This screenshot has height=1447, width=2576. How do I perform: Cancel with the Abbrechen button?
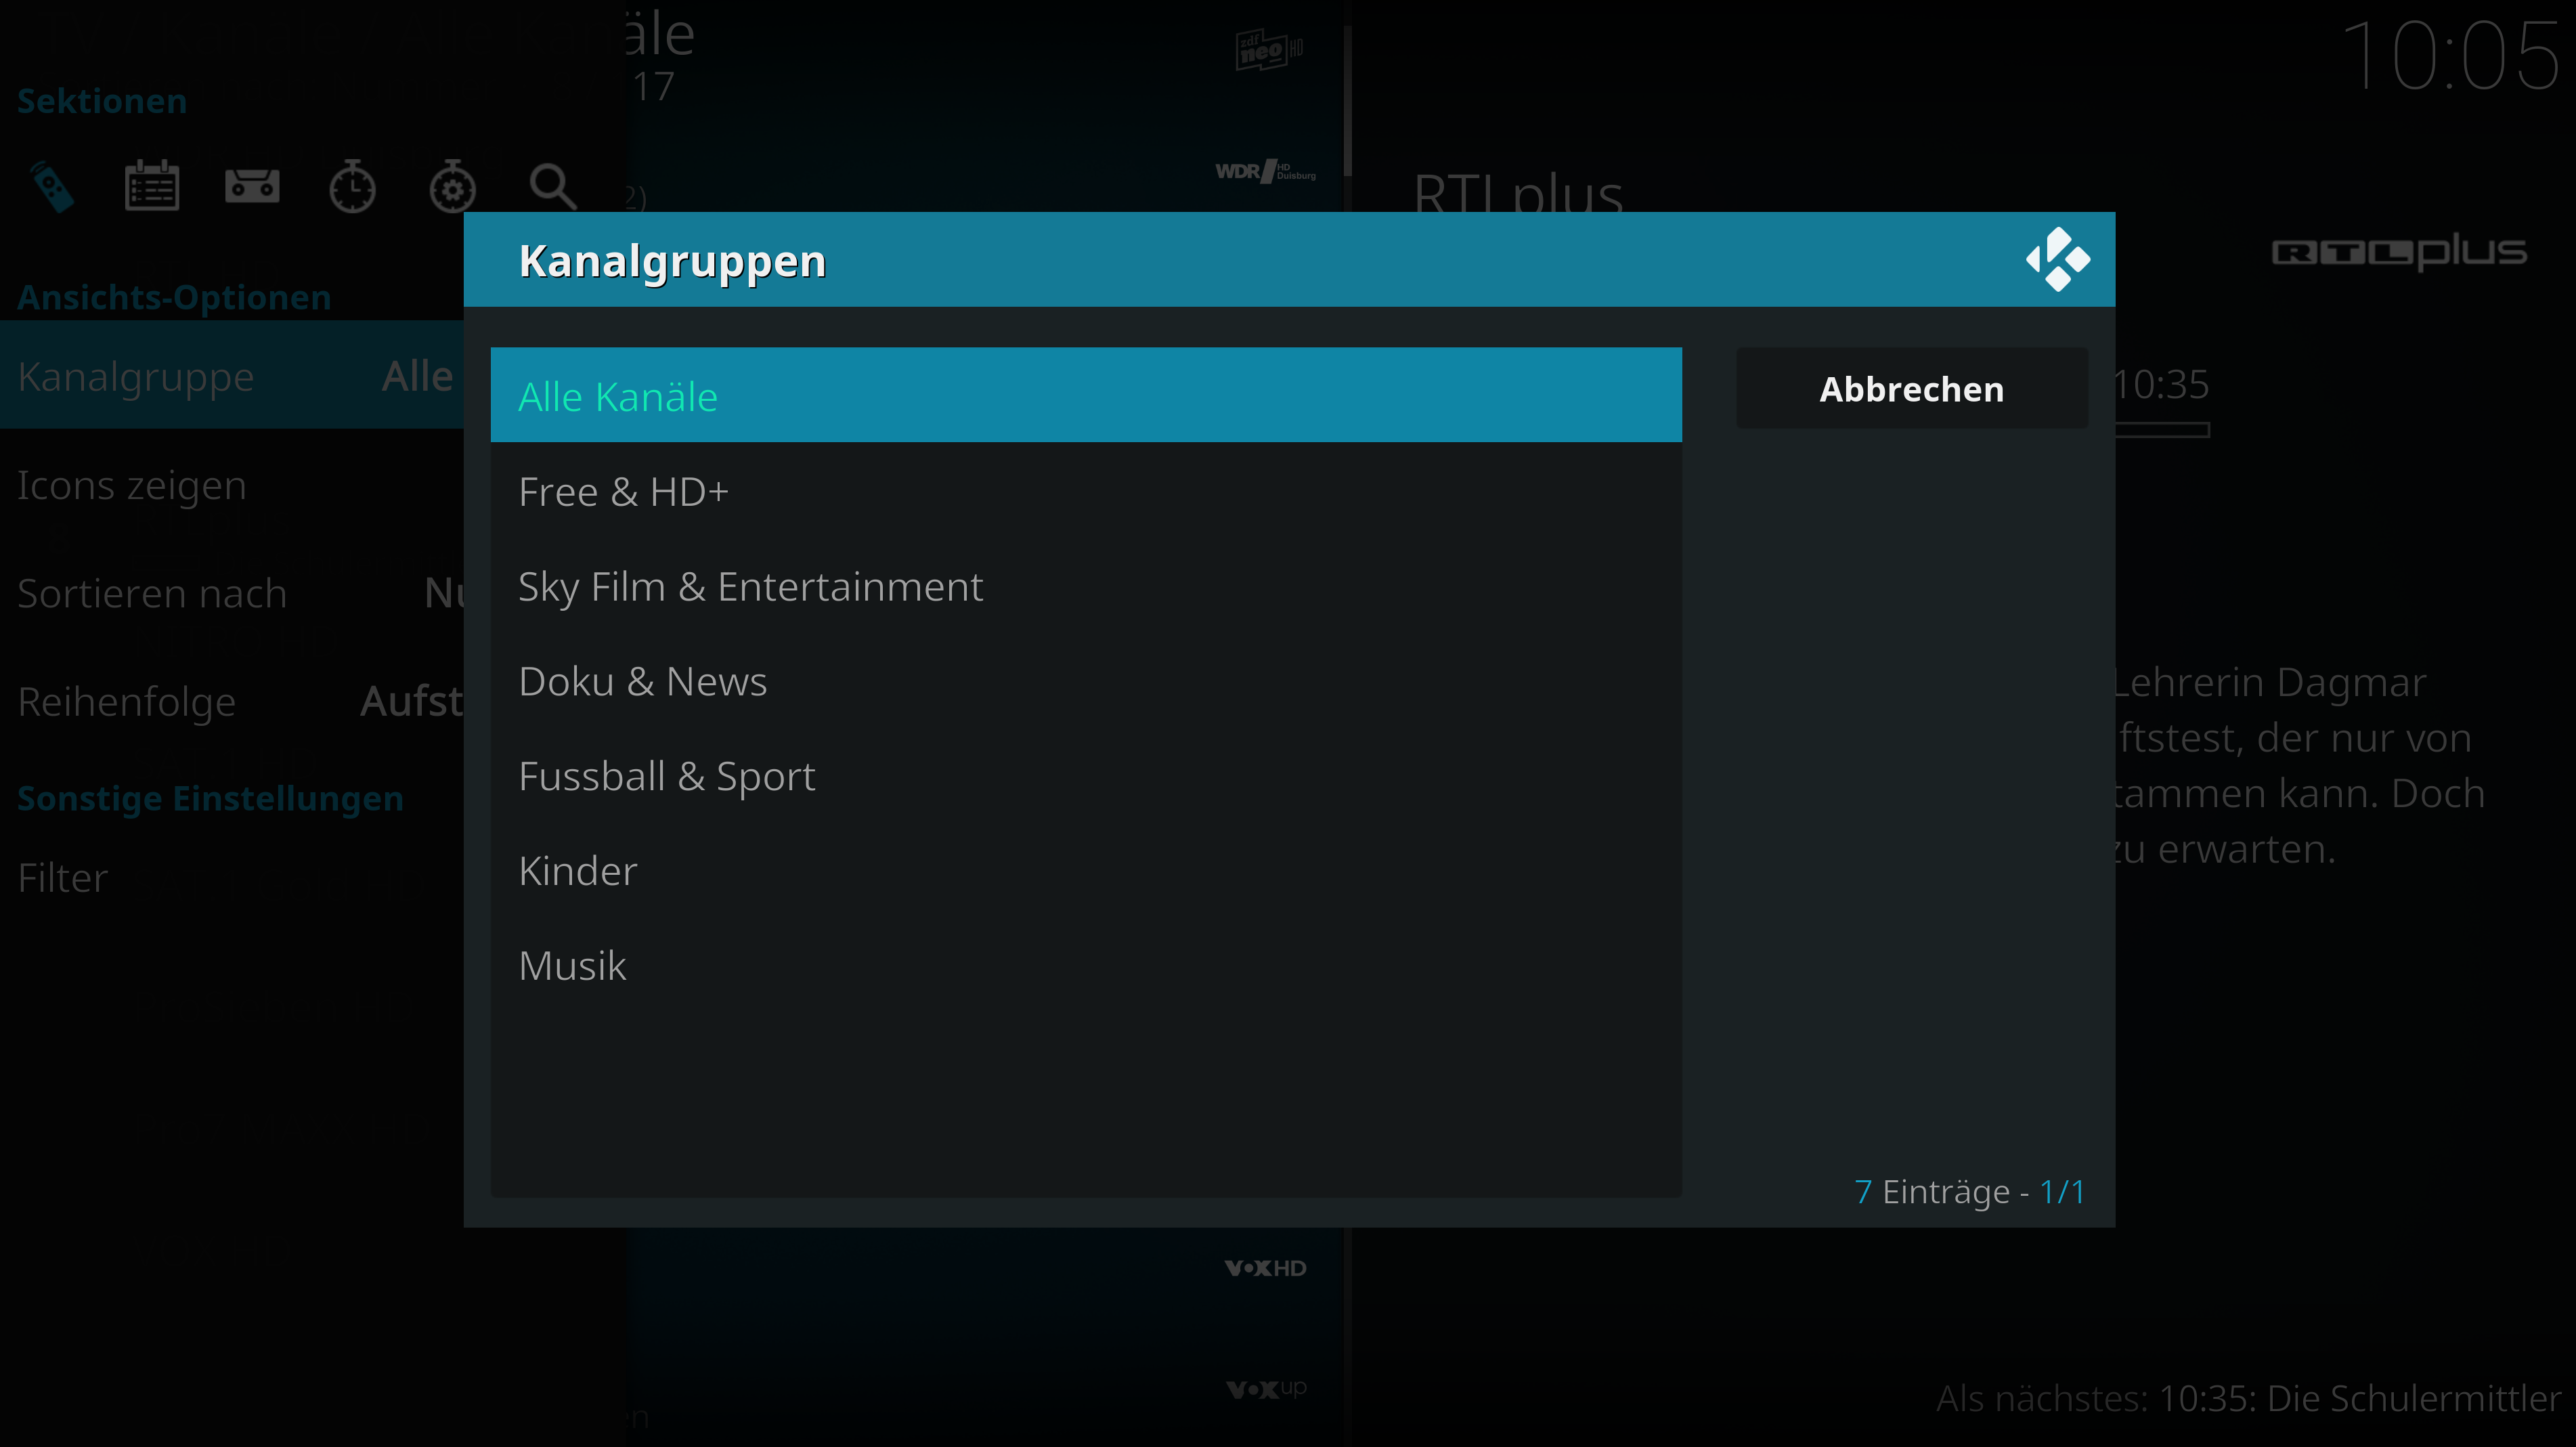pos(1912,388)
